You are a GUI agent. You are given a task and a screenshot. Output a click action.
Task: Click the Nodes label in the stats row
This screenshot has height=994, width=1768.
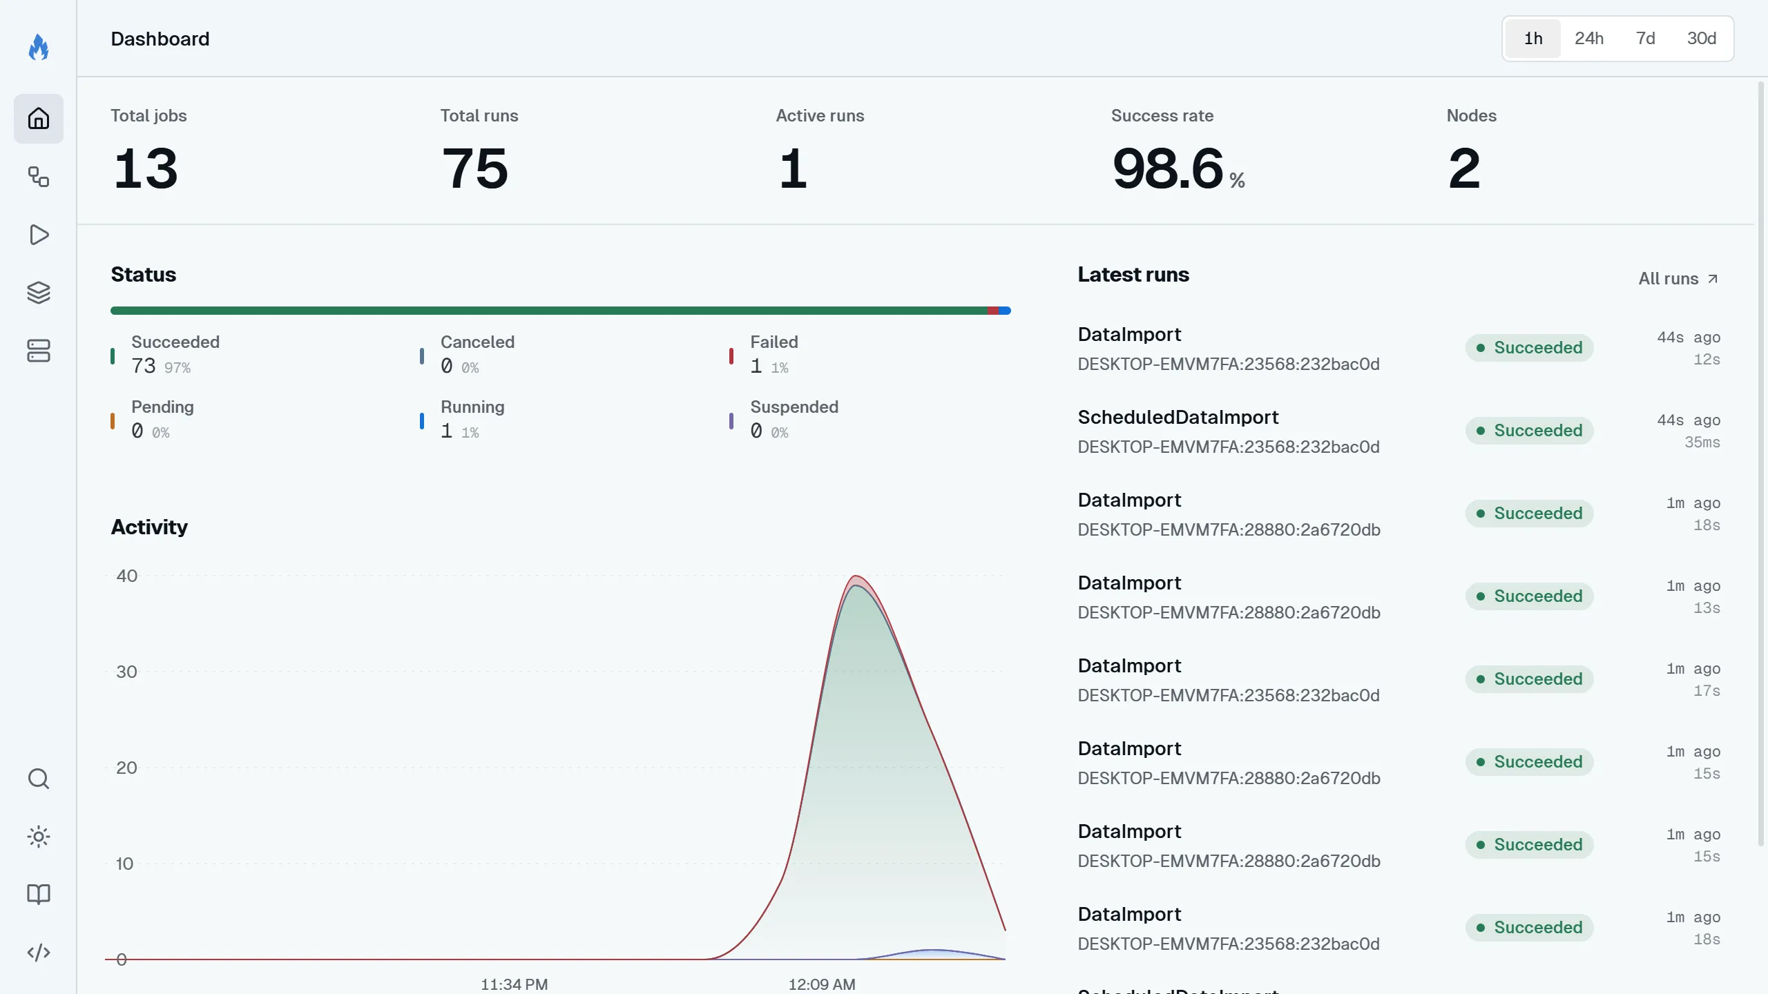pos(1472,116)
